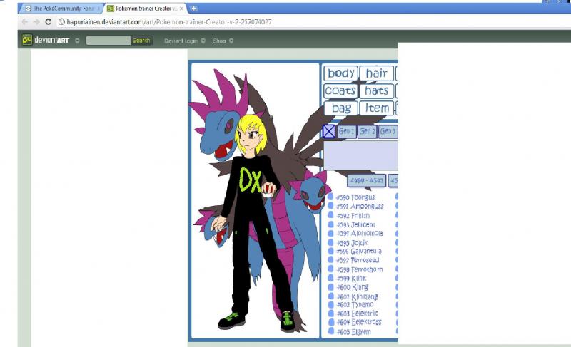This screenshot has width=571, height=347.
Task: Select the #598 Ferrothorn radio dot
Action: [330, 269]
